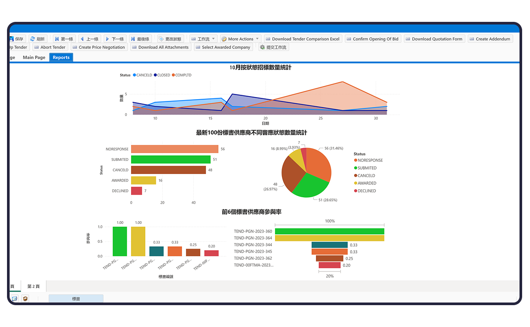This screenshot has width=530, height=327.
Task: Toggle SUBMITED in pie chart legend
Action: [366, 168]
